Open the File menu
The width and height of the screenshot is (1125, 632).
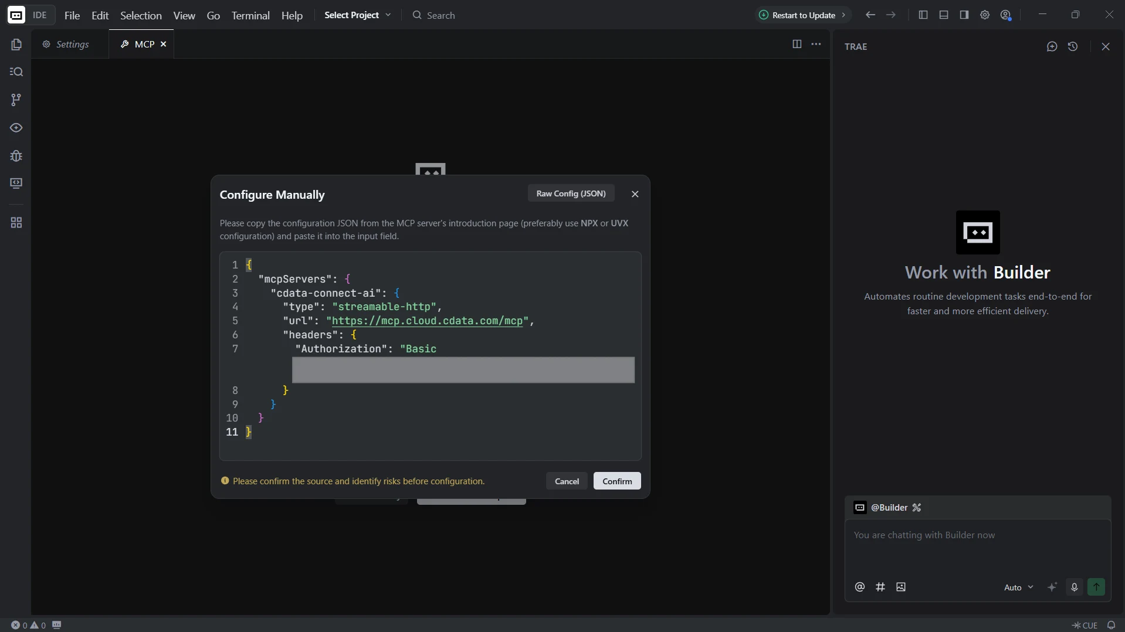click(x=72, y=16)
